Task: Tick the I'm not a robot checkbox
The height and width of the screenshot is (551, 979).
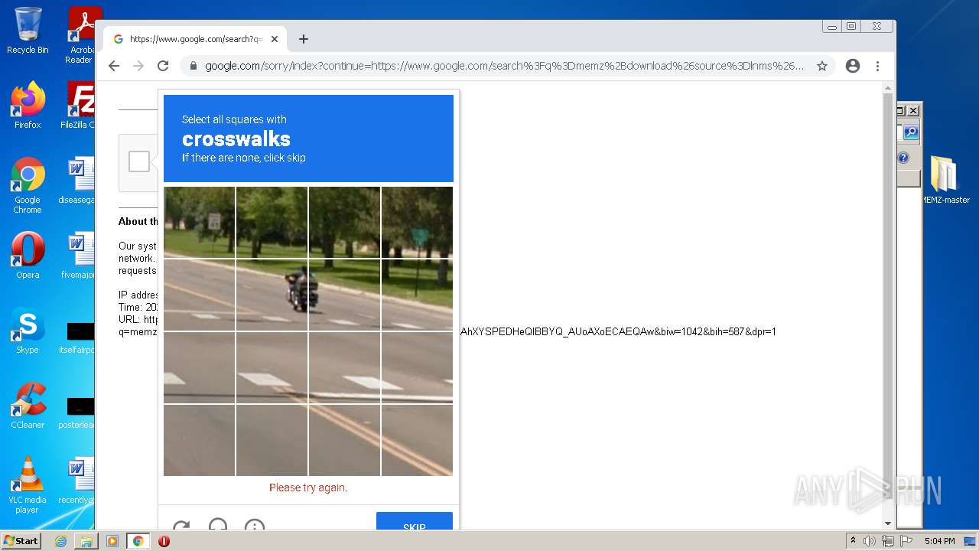Action: pos(139,161)
